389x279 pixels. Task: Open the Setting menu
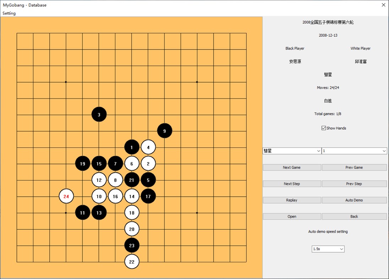tap(9, 13)
